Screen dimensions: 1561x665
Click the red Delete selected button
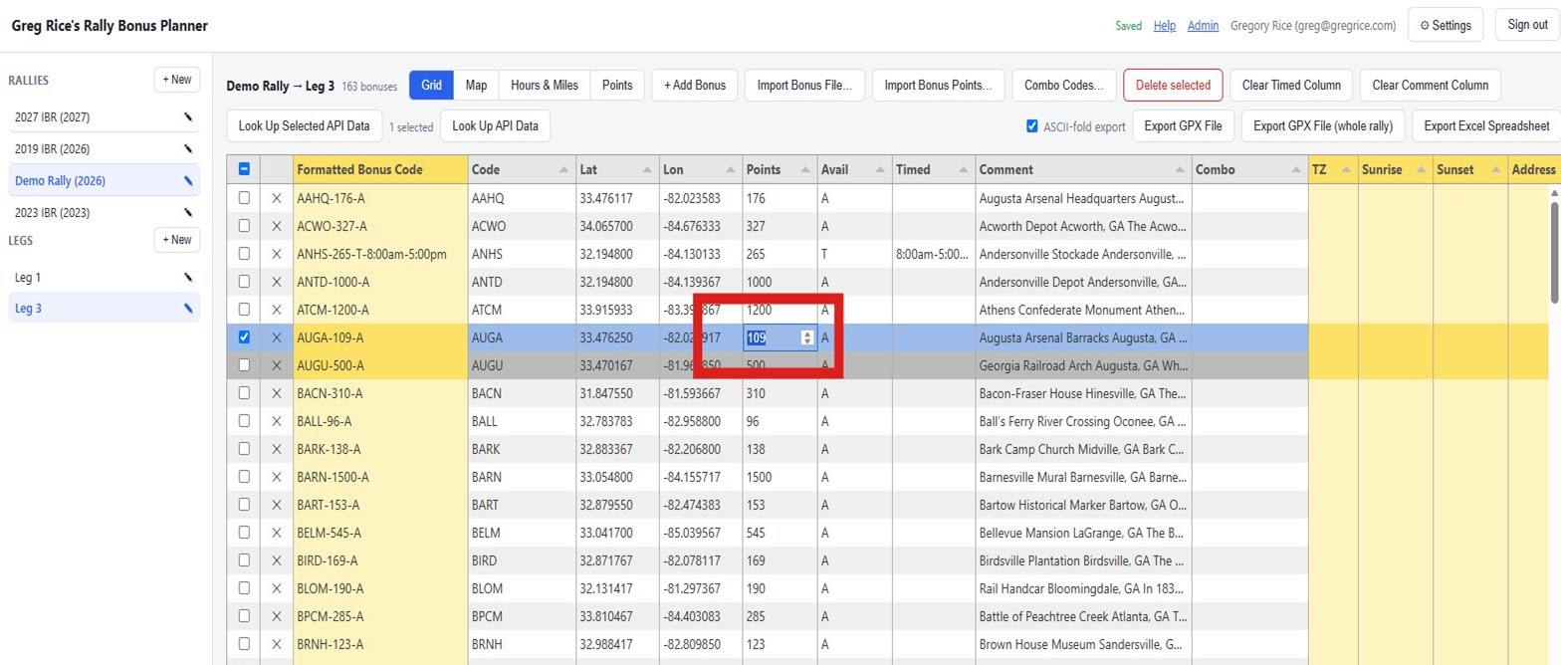click(1173, 86)
